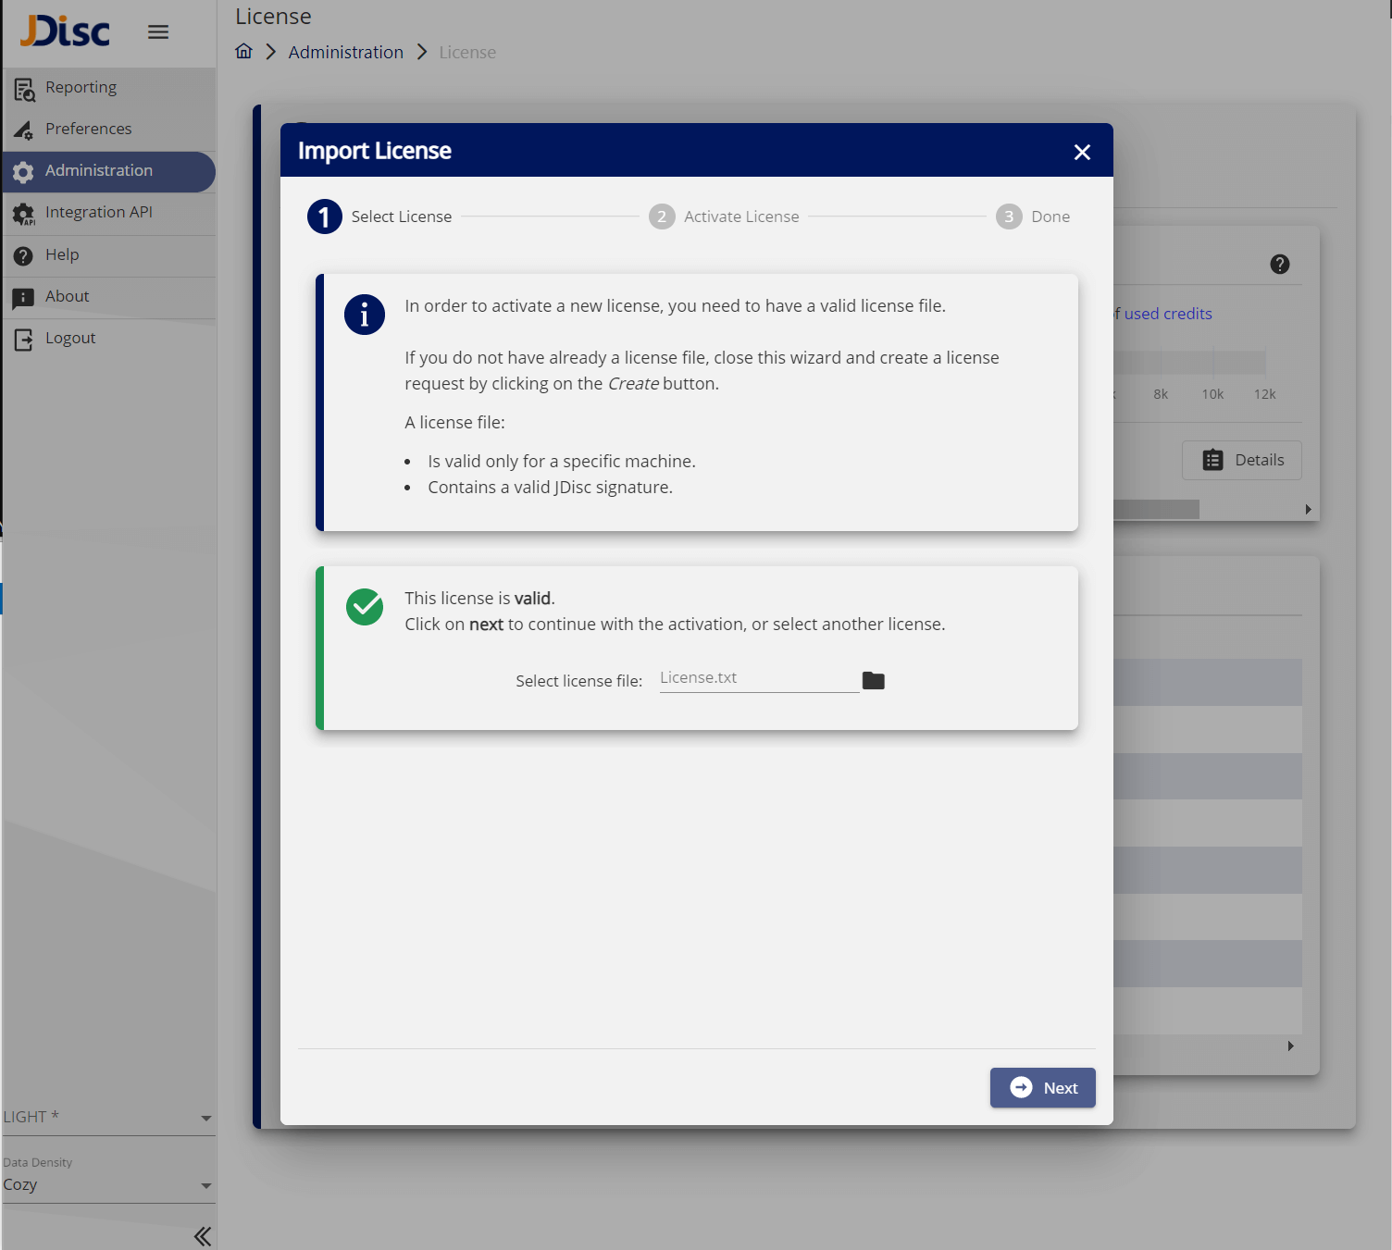Log out using sidebar Logout
Image resolution: width=1392 pixels, height=1250 pixels.
pyautogui.click(x=70, y=339)
